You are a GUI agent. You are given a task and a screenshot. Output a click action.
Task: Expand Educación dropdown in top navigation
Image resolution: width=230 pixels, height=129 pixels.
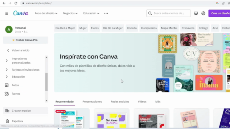(91, 13)
